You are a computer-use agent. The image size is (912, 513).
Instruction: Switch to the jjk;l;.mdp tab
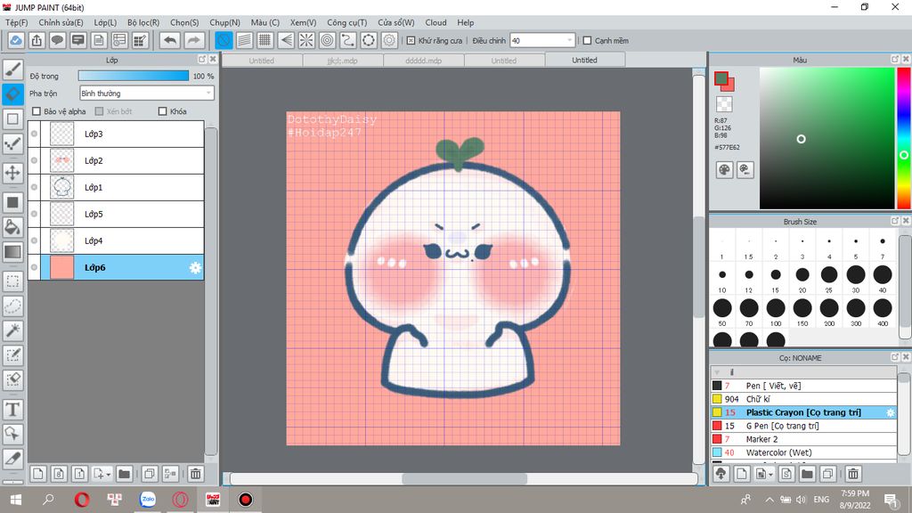point(343,61)
